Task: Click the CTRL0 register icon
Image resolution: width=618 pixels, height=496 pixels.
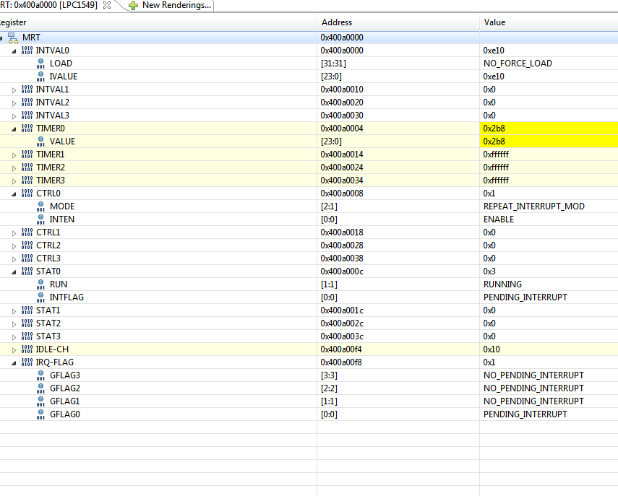Action: click(x=27, y=193)
